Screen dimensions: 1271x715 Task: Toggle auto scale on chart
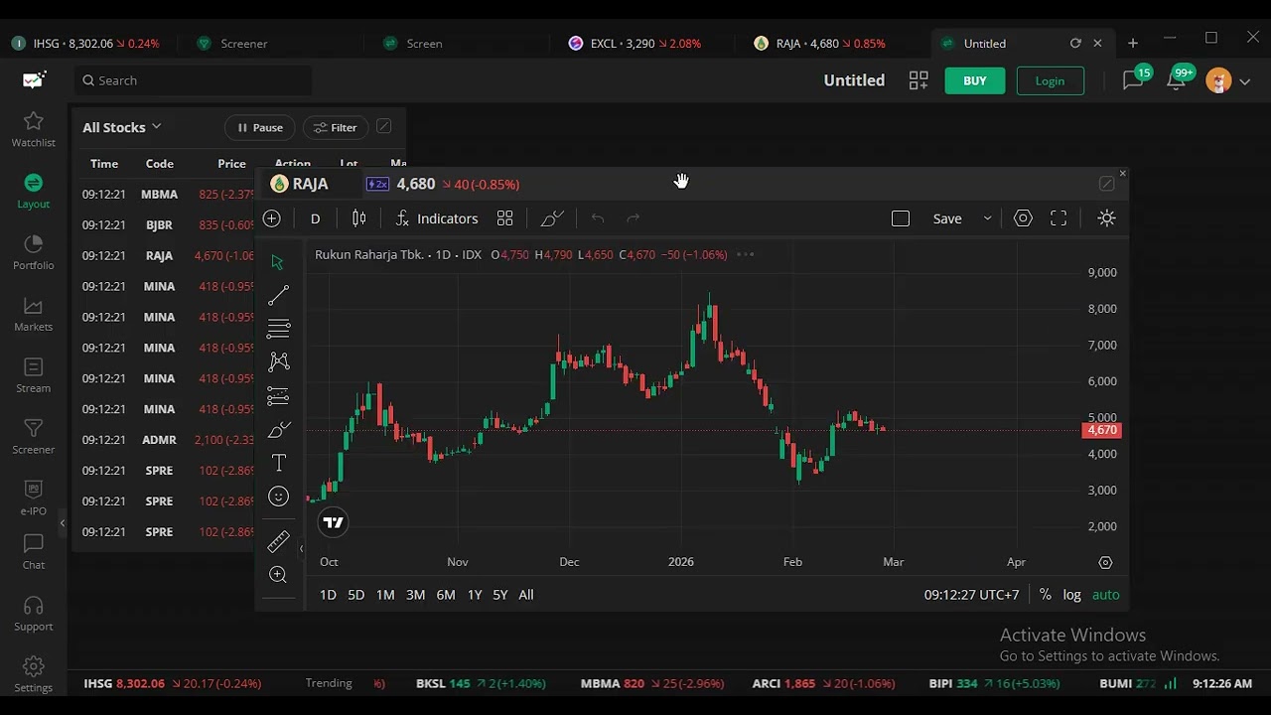[x=1105, y=595]
